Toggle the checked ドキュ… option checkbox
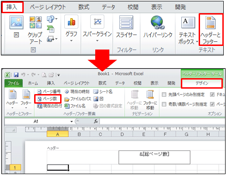226x175 pixels. pos(212,95)
